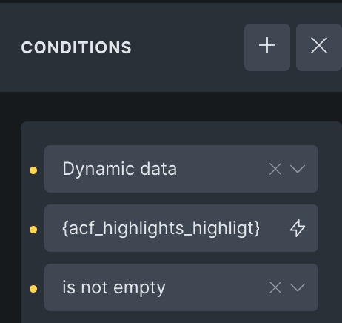
Task: Clear the Dynamic data selection
Action: pos(275,169)
